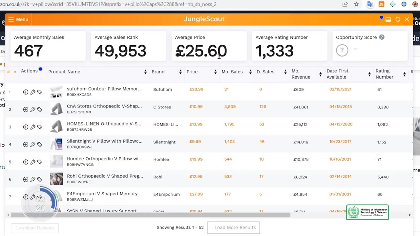Click the plus icon in the CnA Stores row
Image resolution: width=420 pixels, height=236 pixels.
[x=26, y=109]
